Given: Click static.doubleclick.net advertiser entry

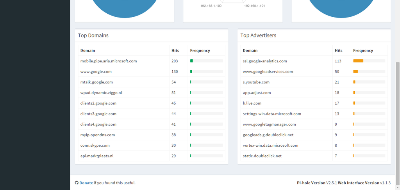Looking at the screenshot, I should tap(262, 156).
